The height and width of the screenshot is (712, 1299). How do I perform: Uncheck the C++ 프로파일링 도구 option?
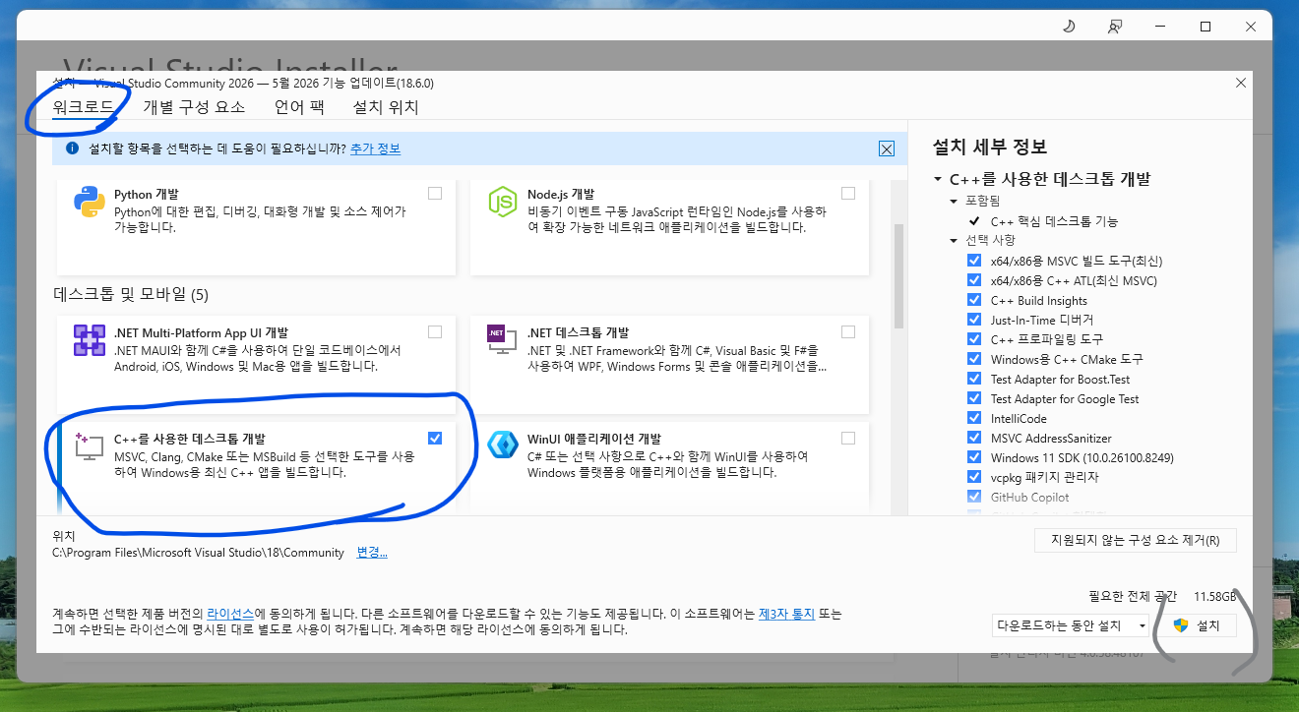pyautogui.click(x=974, y=339)
